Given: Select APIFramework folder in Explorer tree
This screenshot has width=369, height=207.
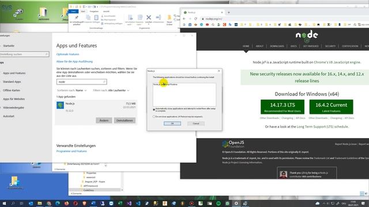Looking at the screenshot, I should [91, 186].
